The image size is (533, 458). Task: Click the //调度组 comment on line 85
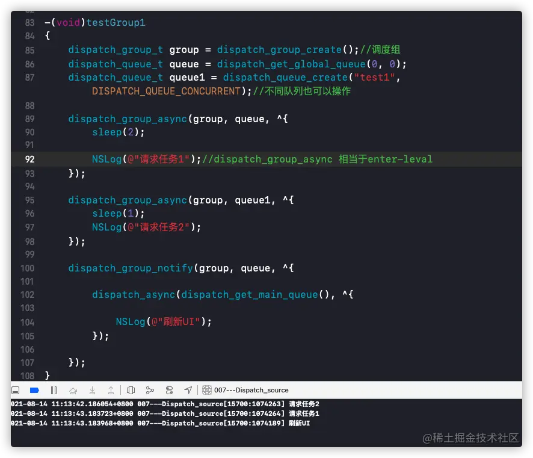(x=380, y=49)
